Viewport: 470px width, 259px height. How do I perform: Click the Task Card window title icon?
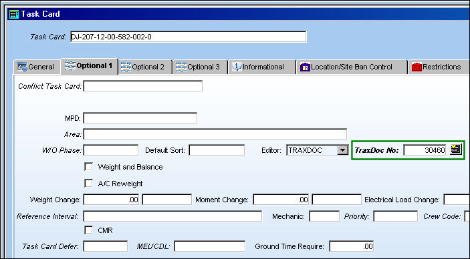click(14, 14)
